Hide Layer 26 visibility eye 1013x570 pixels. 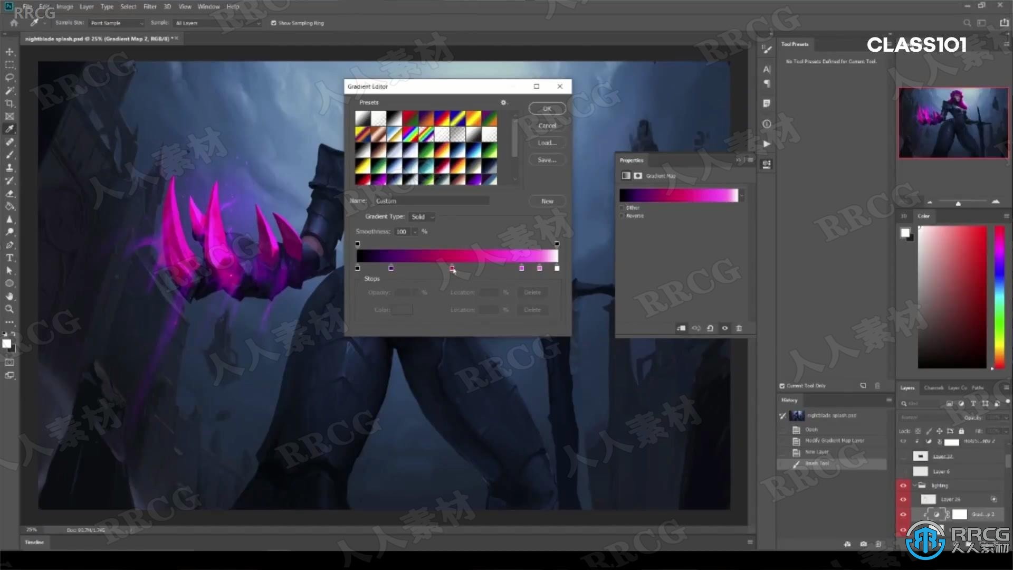tap(903, 499)
